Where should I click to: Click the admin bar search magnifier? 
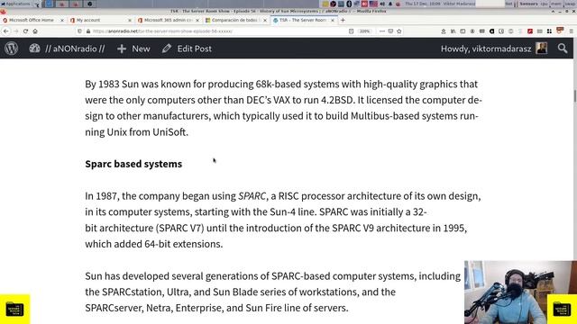(563, 48)
